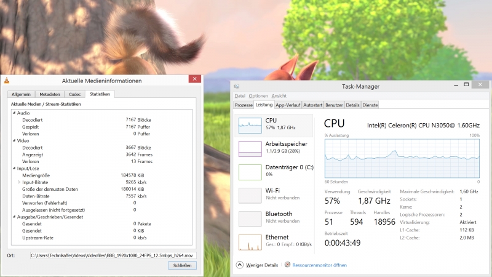Select the Arbeitsspeicher mini graph thumbnail
The height and width of the screenshot is (277, 492).
click(250, 149)
